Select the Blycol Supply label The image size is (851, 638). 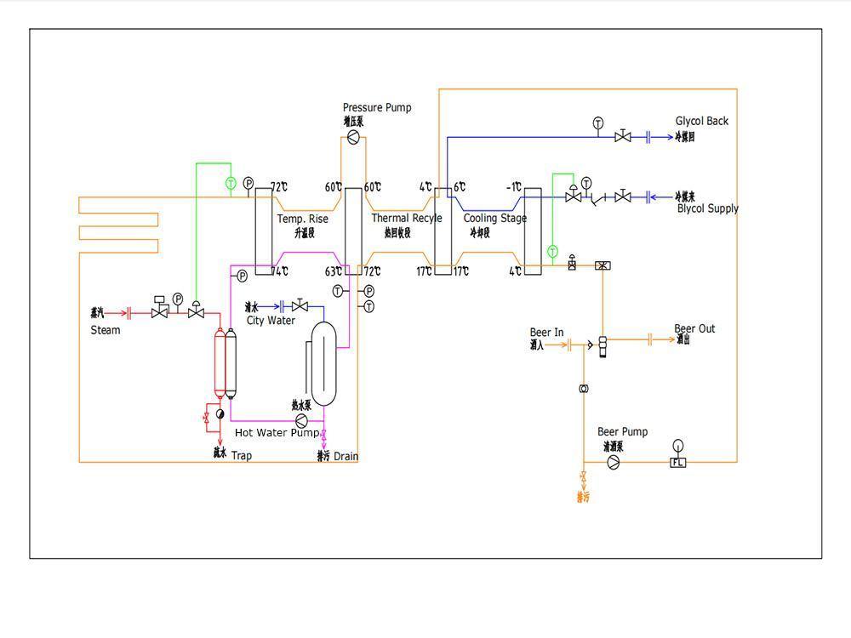pyautogui.click(x=707, y=208)
